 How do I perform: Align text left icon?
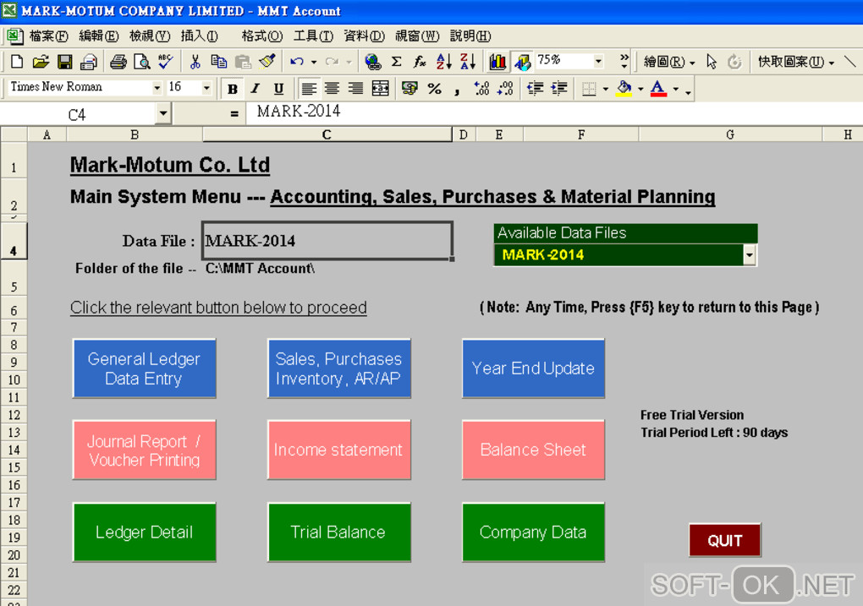tap(309, 88)
